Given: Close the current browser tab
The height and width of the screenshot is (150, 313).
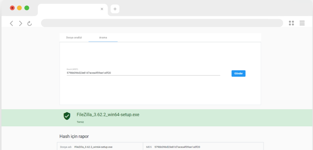Looking at the screenshot, I should click(102, 9).
